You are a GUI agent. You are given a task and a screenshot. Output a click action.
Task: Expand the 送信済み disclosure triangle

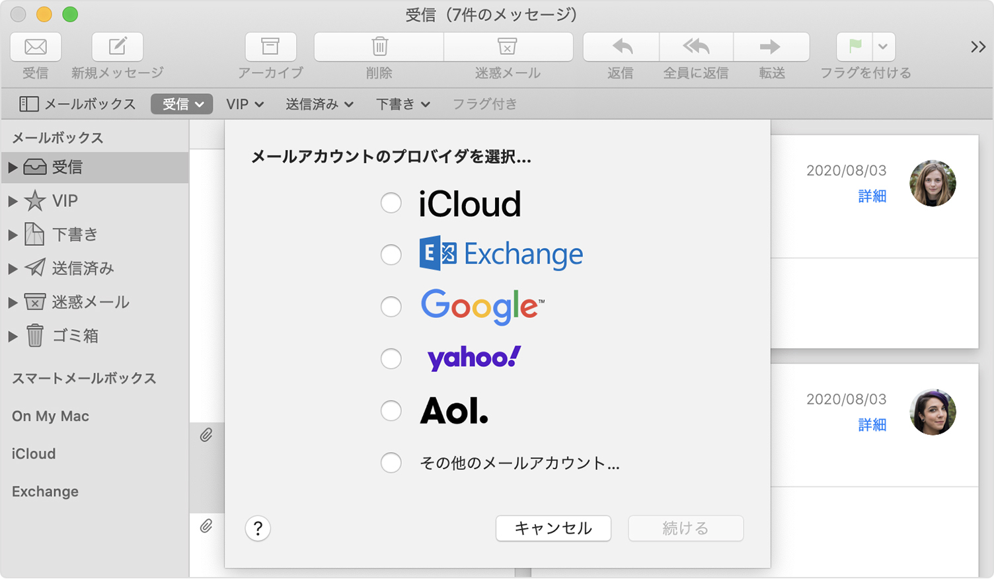click(13, 268)
